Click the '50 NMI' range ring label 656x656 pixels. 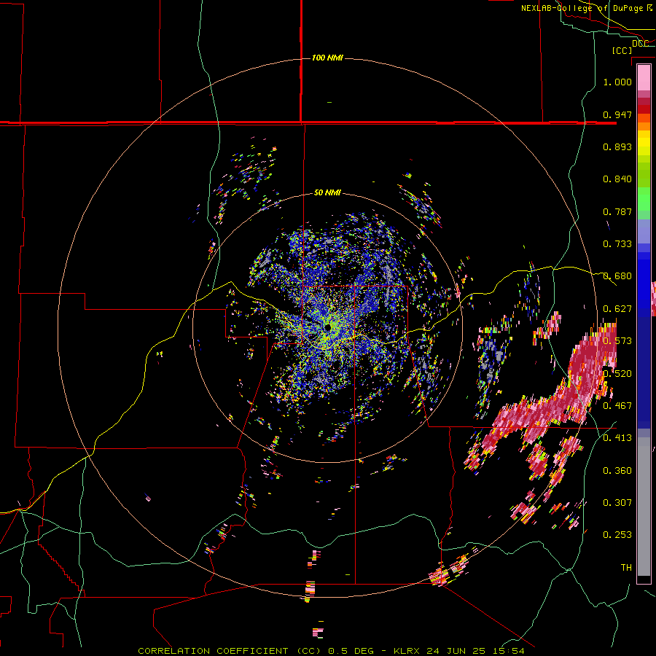pyautogui.click(x=327, y=192)
